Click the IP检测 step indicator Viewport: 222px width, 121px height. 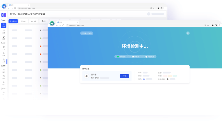point(135,57)
